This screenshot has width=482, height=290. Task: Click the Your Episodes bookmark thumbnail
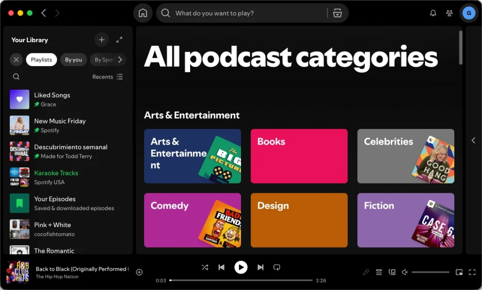coord(19,203)
